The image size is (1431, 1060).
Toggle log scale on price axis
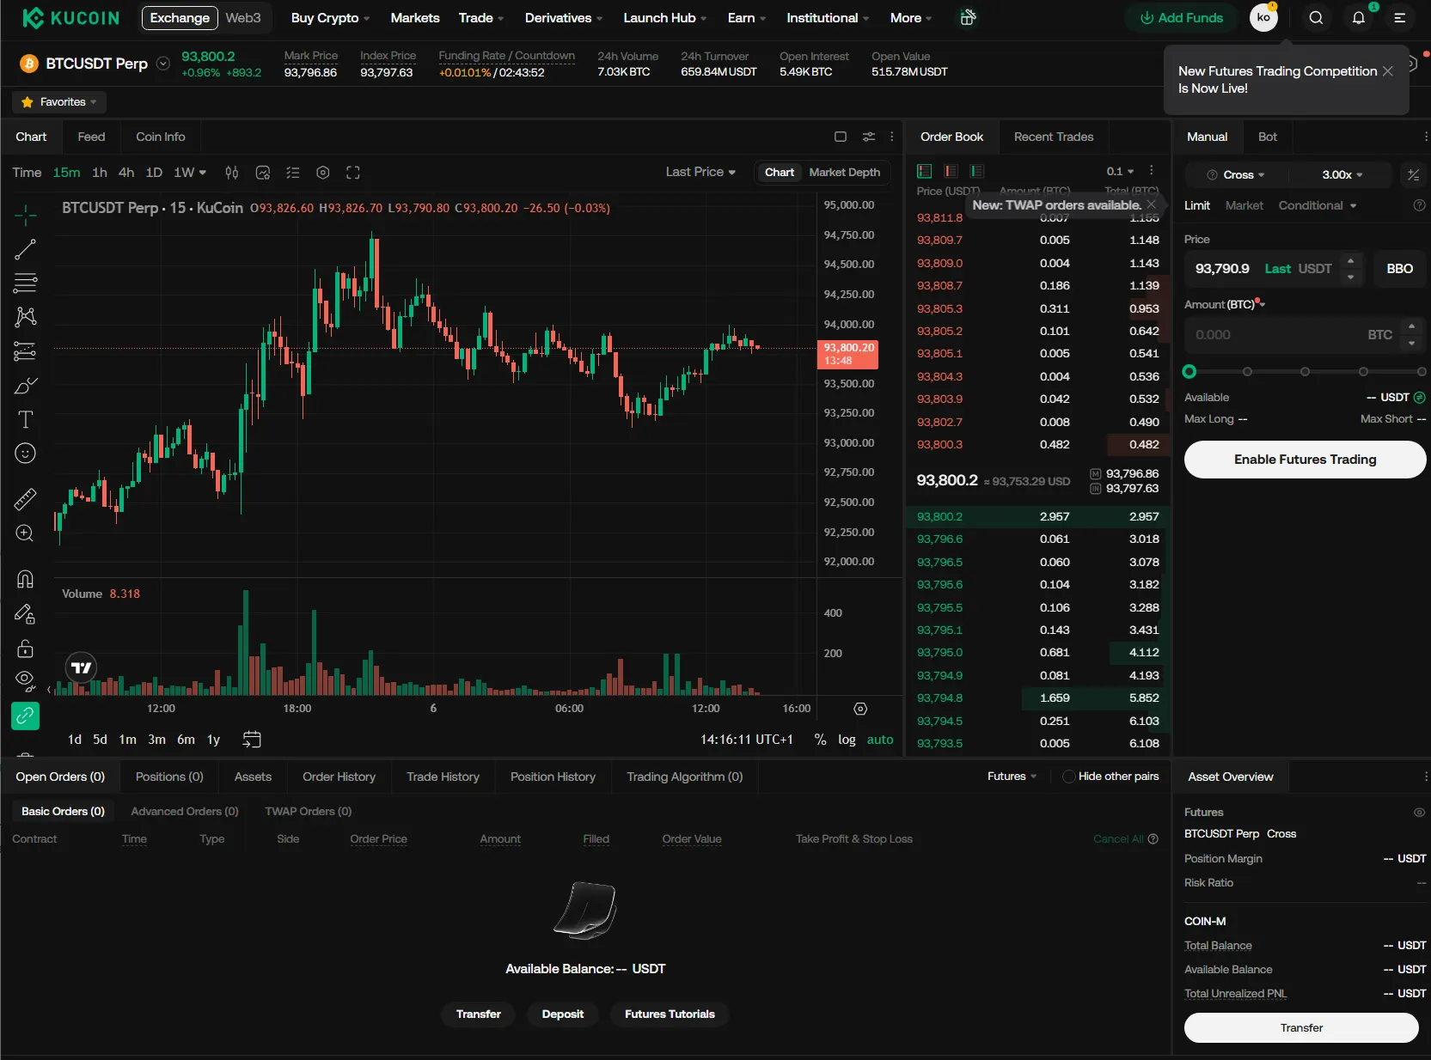point(847,740)
